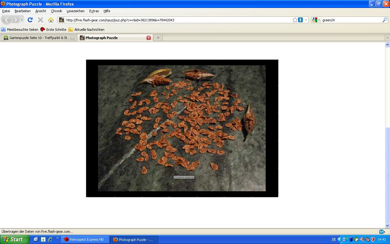Reload the page with the refresh icon

(30, 20)
